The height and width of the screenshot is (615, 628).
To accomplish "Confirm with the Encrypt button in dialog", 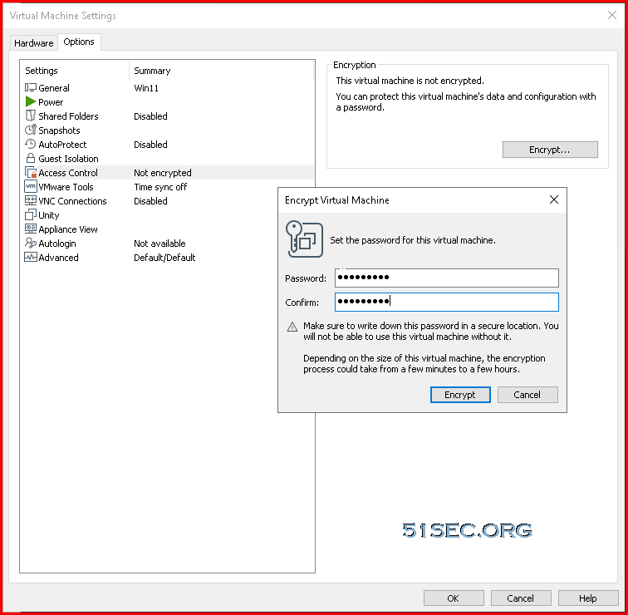I will point(460,395).
